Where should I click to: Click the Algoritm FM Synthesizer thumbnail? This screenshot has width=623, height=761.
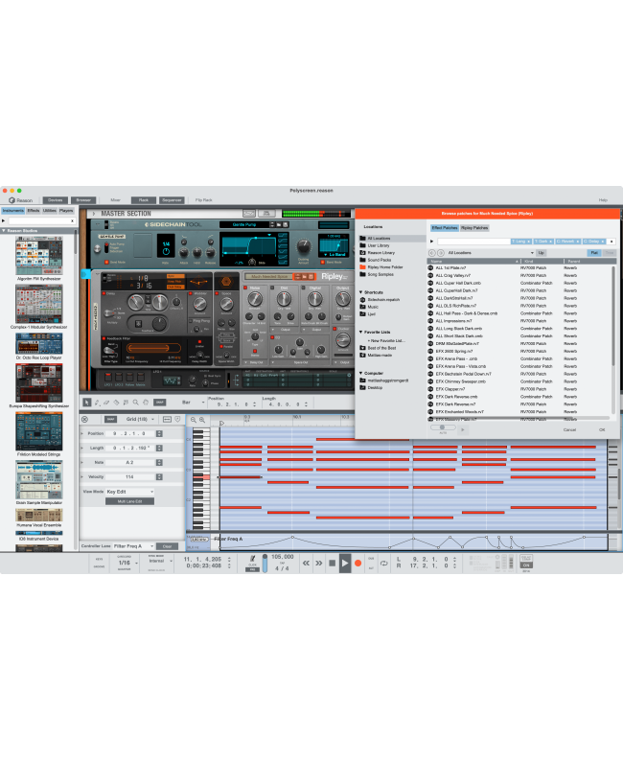pos(38,256)
